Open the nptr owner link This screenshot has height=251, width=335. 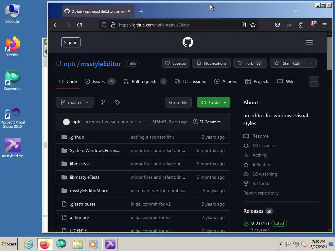pyautogui.click(x=70, y=64)
